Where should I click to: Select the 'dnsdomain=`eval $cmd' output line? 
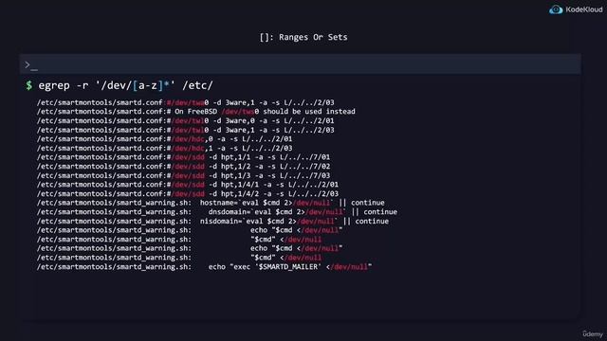point(217,212)
